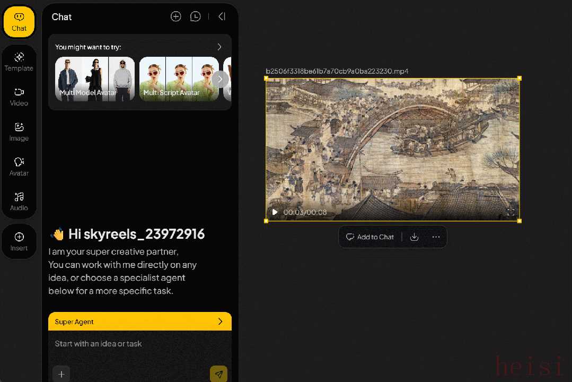Click the Add to Chat button
The width and height of the screenshot is (572, 382).
coord(370,237)
